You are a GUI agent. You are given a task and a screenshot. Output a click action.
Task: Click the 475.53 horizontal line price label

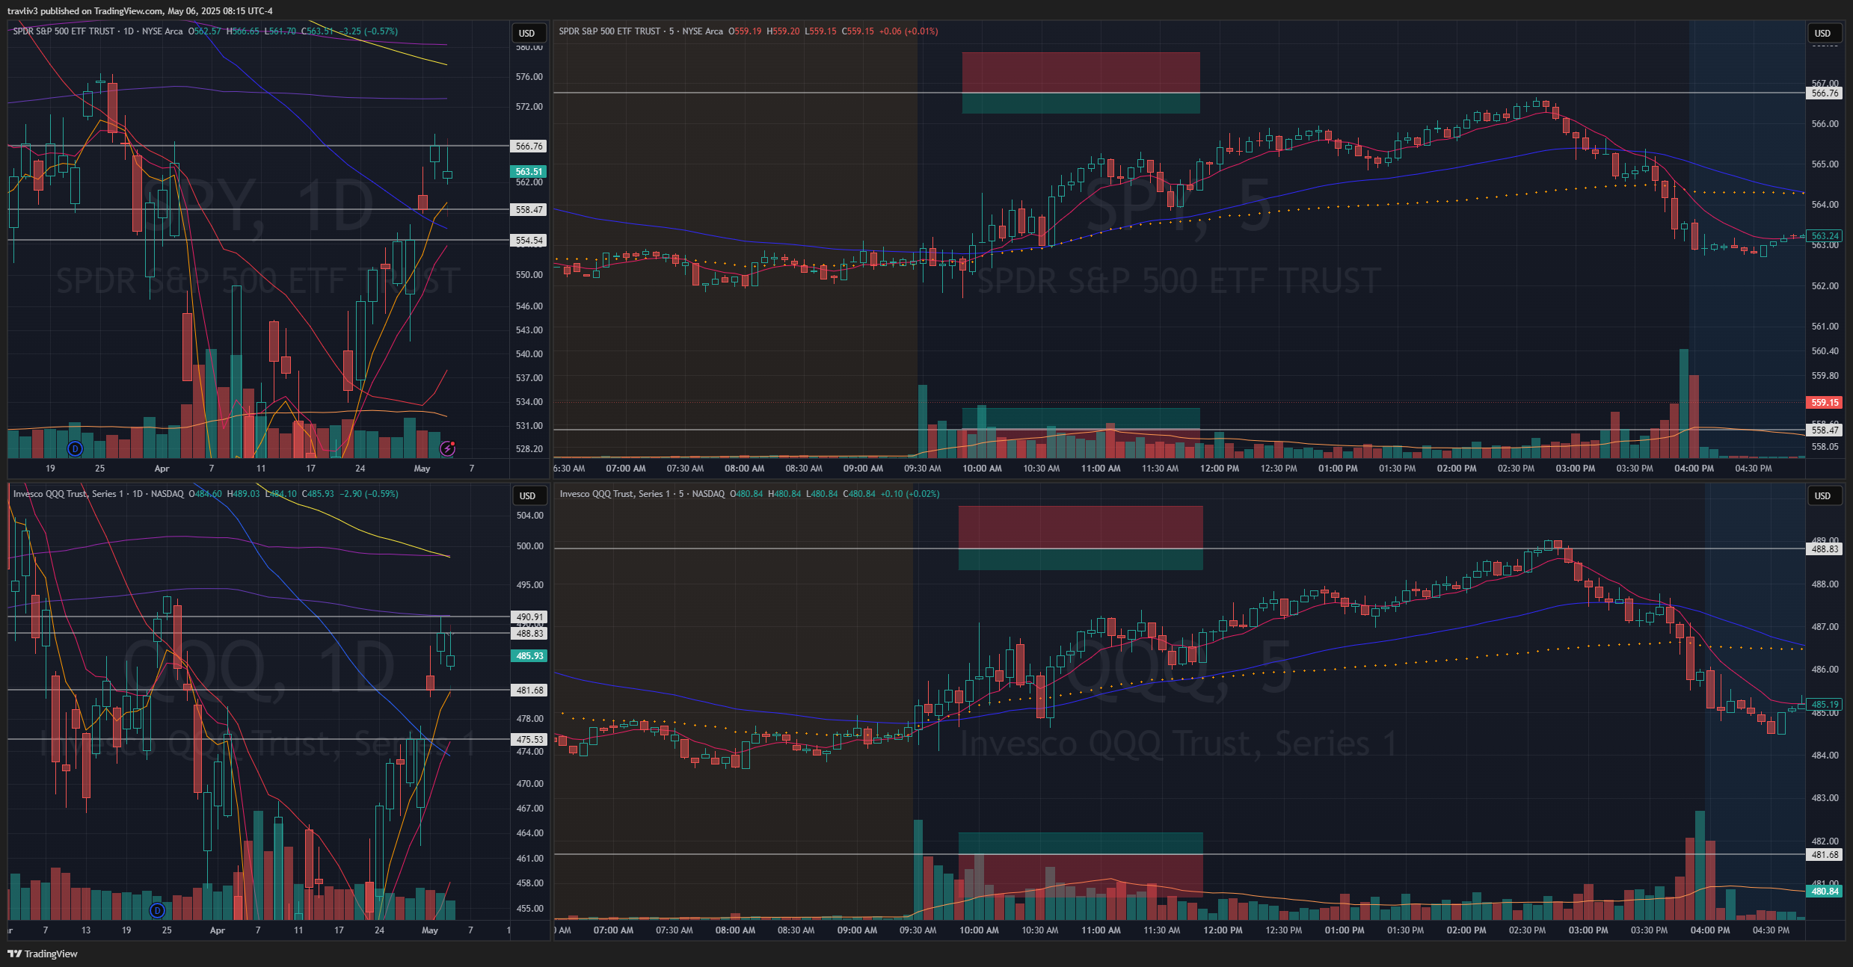pyautogui.click(x=529, y=740)
